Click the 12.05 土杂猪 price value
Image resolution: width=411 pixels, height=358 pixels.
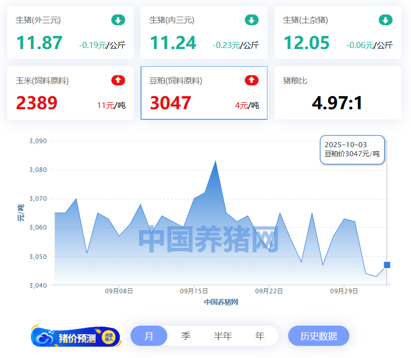[x=306, y=43]
